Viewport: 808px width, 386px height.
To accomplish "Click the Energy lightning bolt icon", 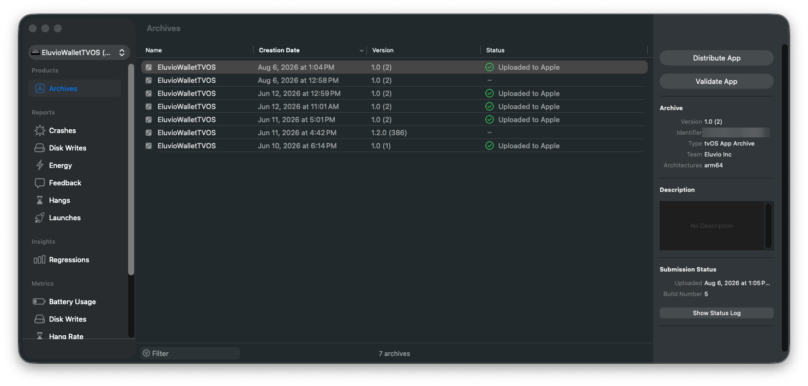I will point(39,165).
